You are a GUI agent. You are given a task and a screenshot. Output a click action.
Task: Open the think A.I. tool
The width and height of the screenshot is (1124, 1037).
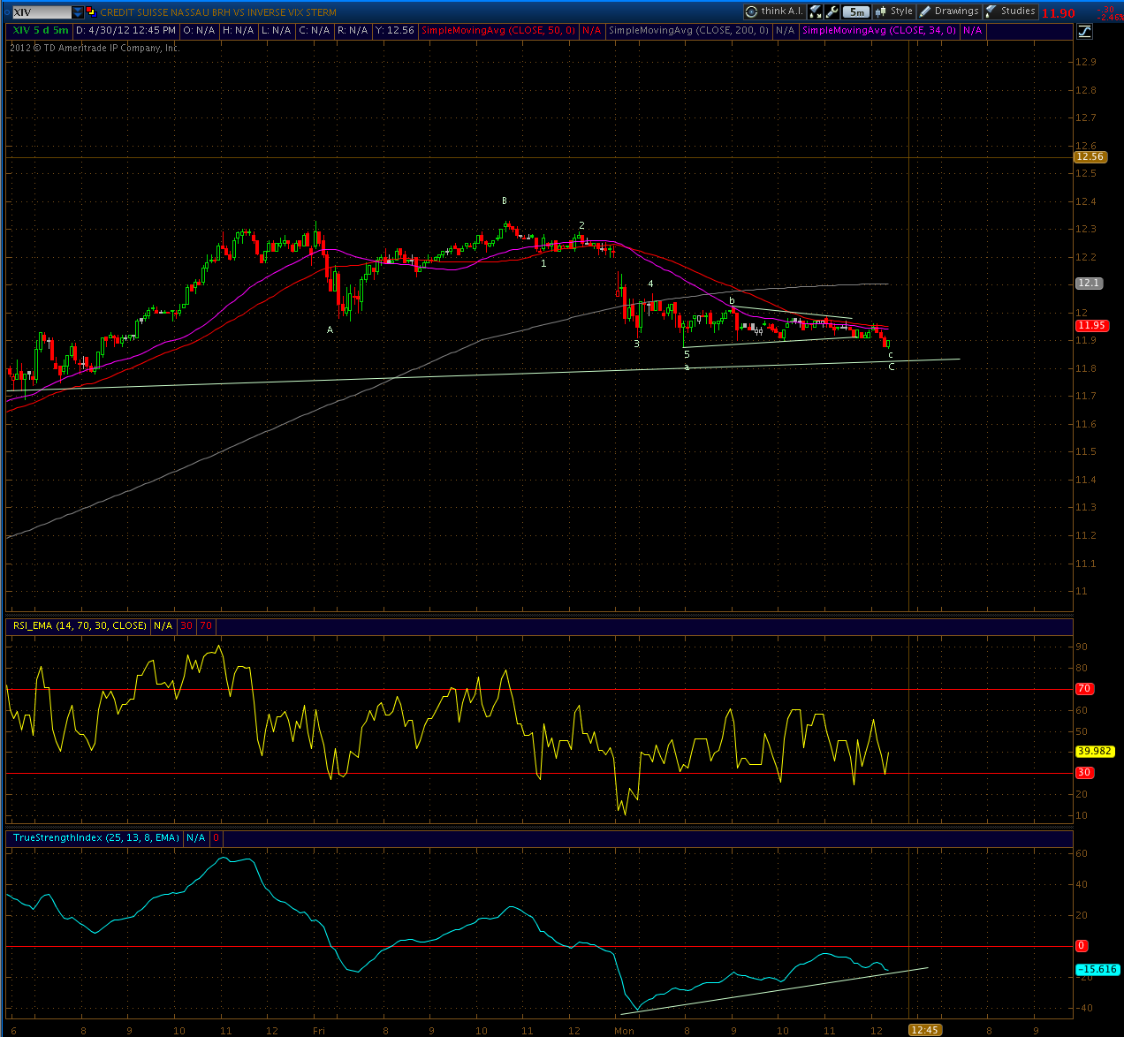click(x=775, y=11)
